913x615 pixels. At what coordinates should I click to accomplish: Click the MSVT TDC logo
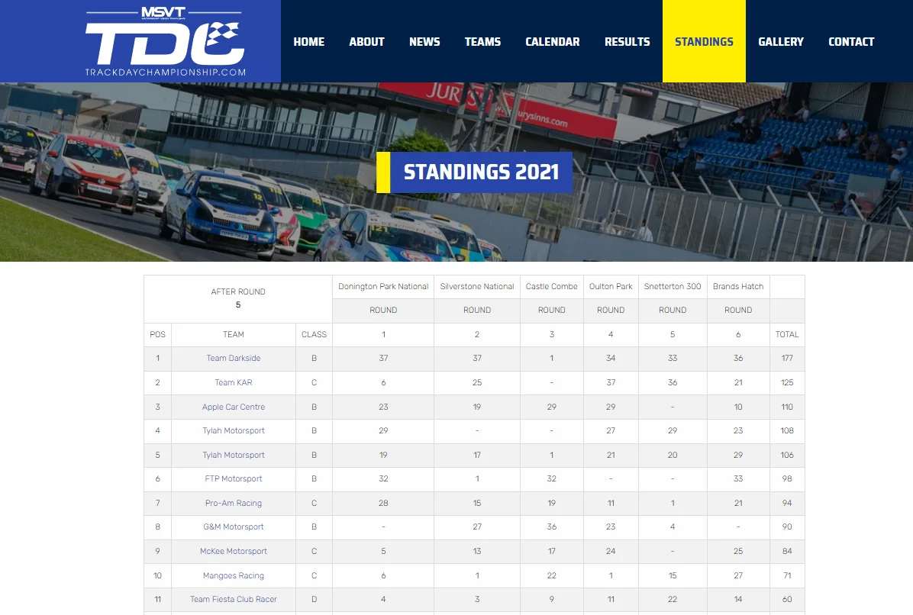click(x=166, y=42)
